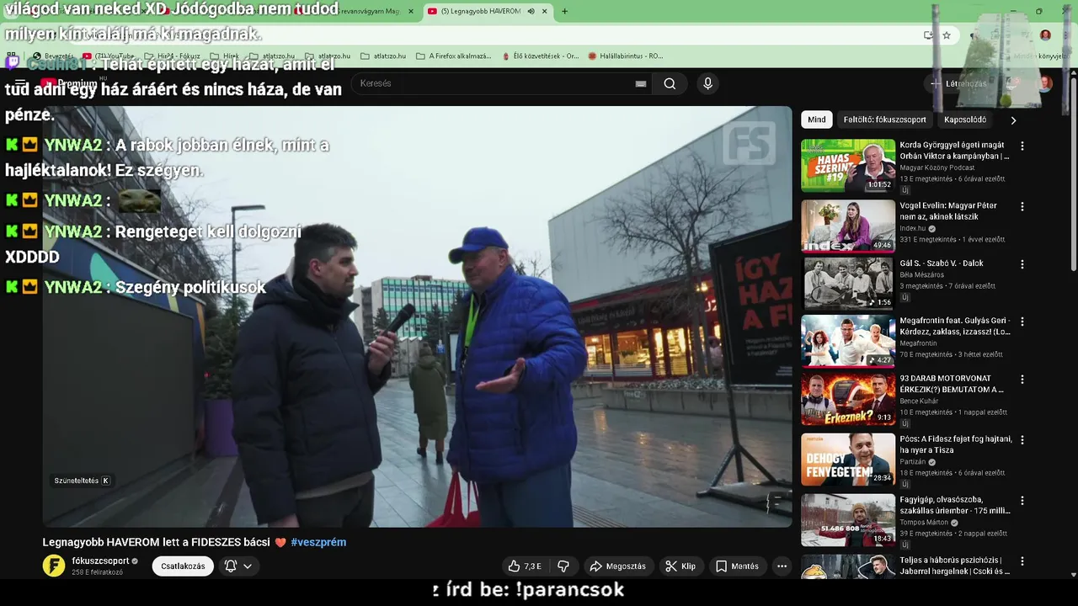
Task: Open the Pócs: A Fidesz fejet fog hajtani thumbnail
Action: coord(848,460)
